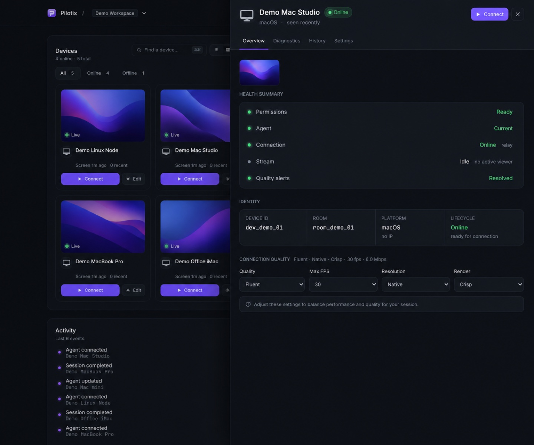Image resolution: width=534 pixels, height=445 pixels.
Task: Focus the Find a device search field
Action: pos(169,50)
